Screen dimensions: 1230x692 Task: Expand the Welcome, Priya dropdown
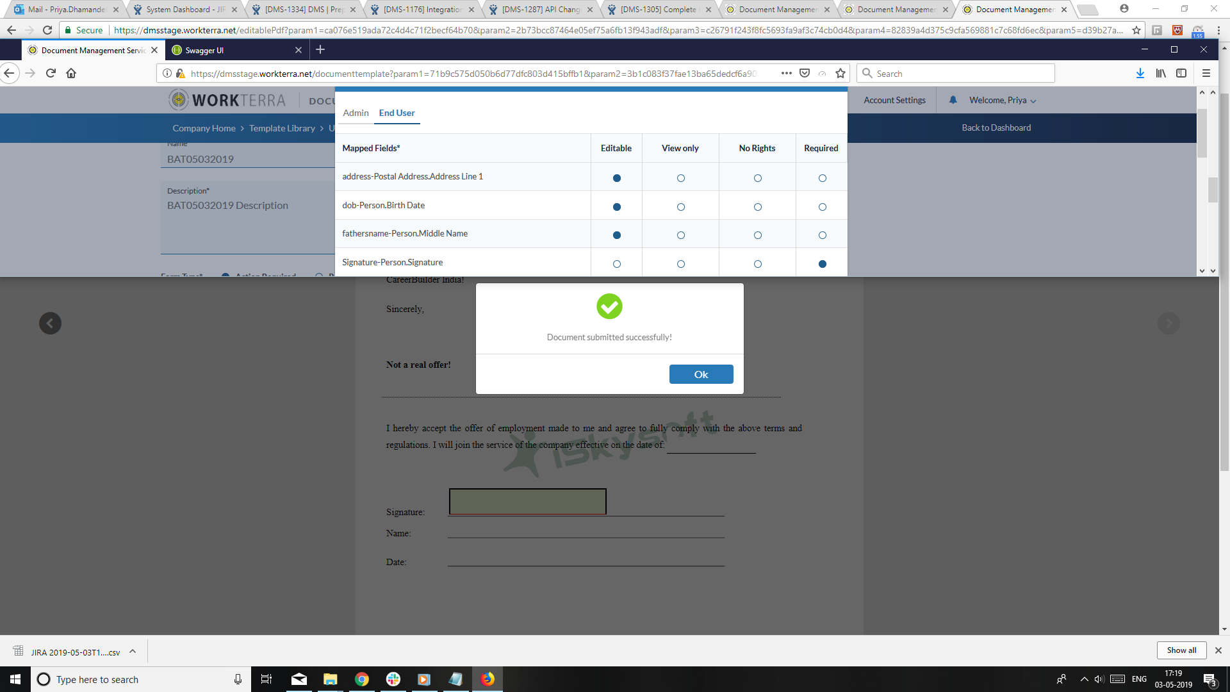point(1003,100)
